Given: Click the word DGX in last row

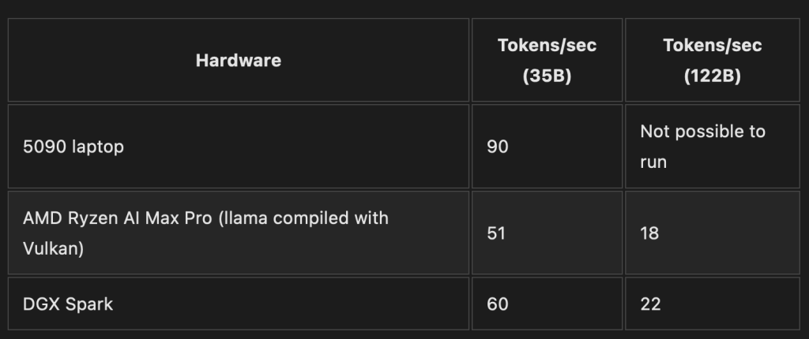Looking at the screenshot, I should (x=41, y=304).
